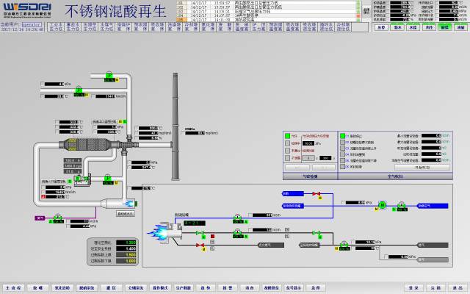
Task: Click the WISDRI company logo
Action: click(x=23, y=8)
